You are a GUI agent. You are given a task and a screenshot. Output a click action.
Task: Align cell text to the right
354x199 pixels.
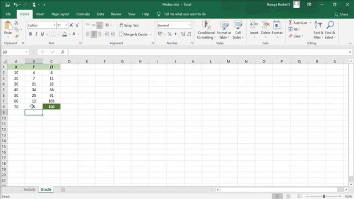100,34
